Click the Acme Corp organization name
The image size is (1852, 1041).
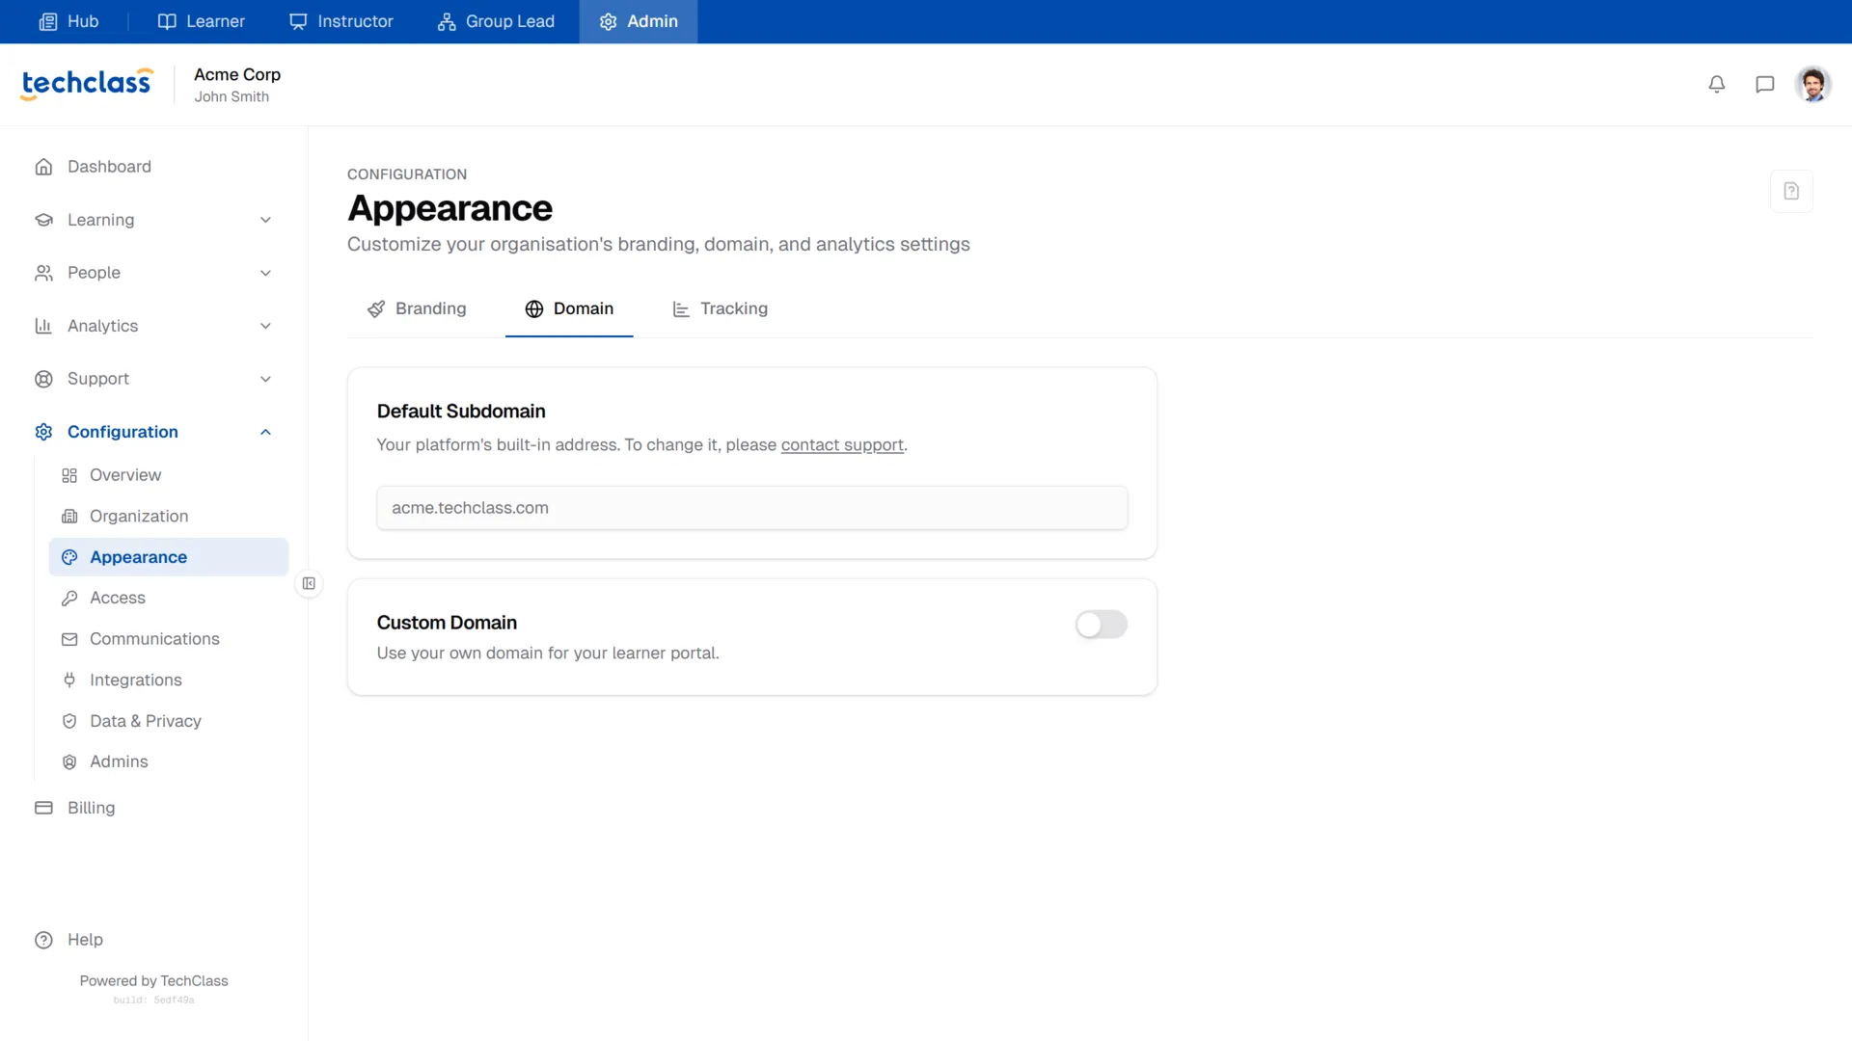click(x=237, y=74)
